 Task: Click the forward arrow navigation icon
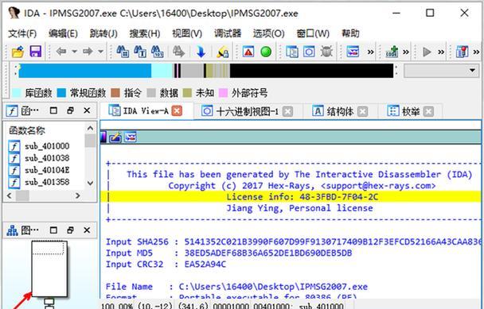88,51
